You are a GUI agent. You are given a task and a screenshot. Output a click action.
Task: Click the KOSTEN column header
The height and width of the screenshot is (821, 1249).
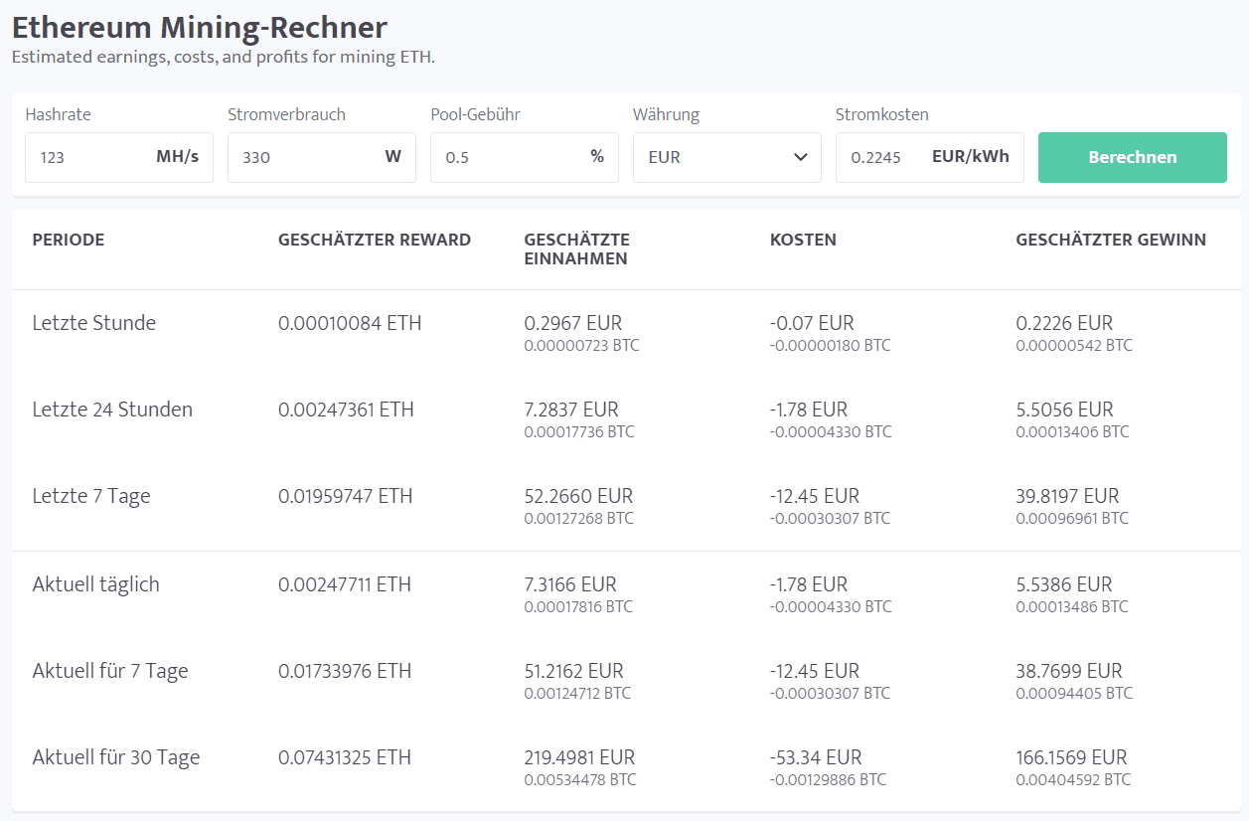[803, 240]
